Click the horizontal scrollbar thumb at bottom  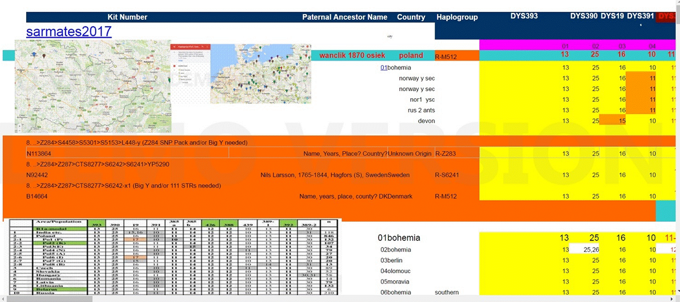50,299
